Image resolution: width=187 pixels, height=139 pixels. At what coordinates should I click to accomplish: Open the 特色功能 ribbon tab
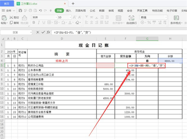tap(157, 11)
